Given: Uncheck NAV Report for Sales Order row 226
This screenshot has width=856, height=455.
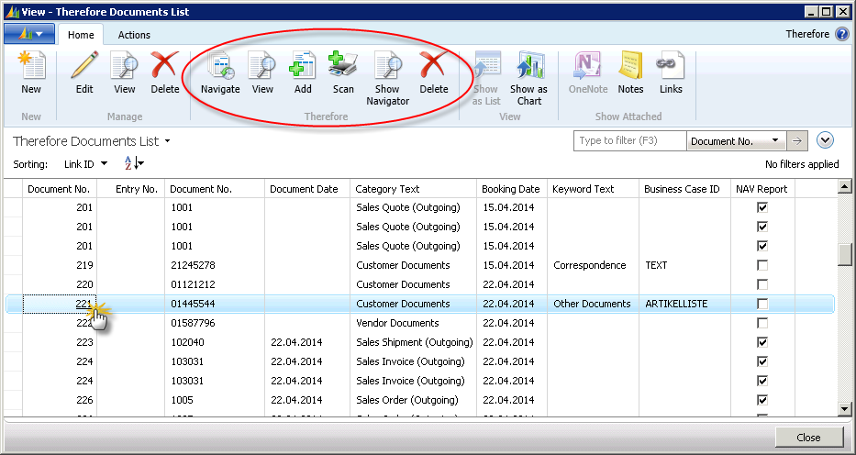Looking at the screenshot, I should (762, 400).
